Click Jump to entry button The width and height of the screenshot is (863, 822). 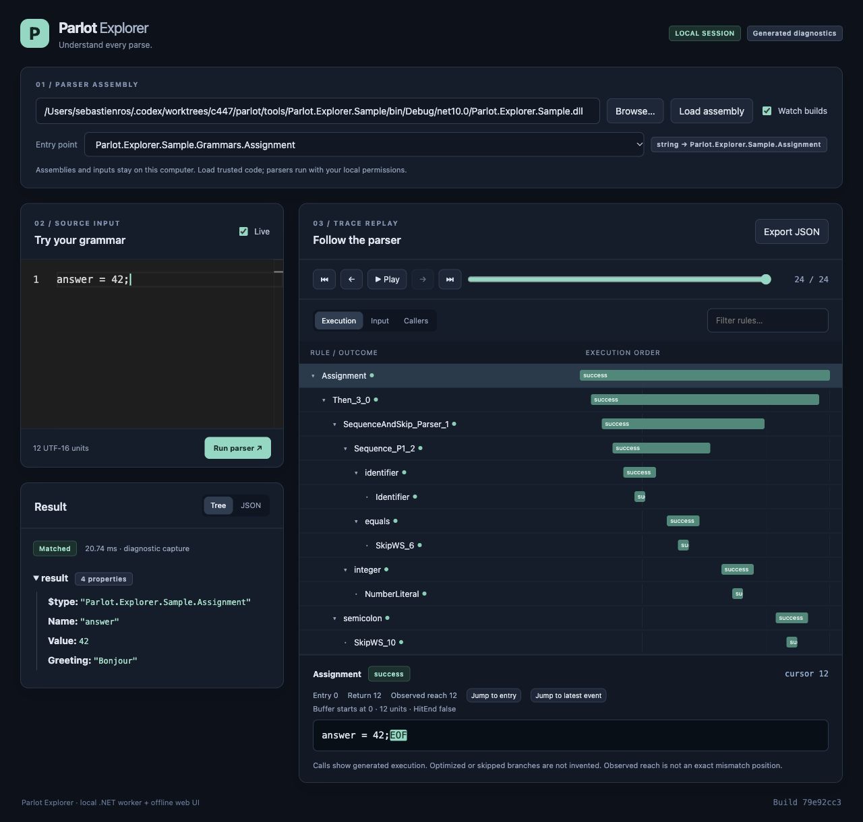pyautogui.click(x=494, y=695)
